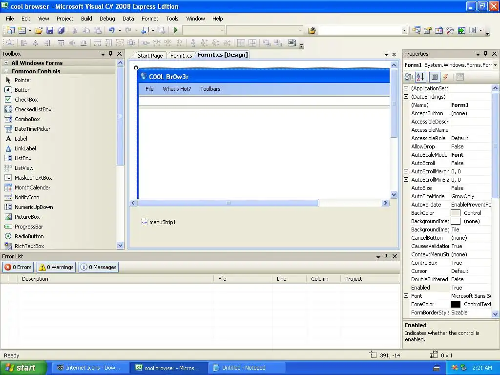Expand the (ApplicationSettings) property

pos(406,88)
